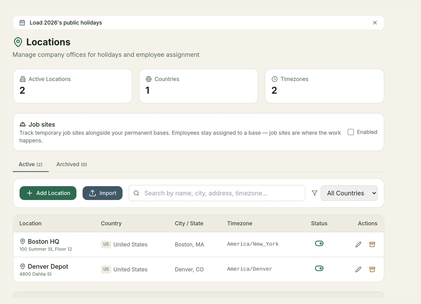
Task: Toggle status switch for Denver Depot
Action: (319, 268)
